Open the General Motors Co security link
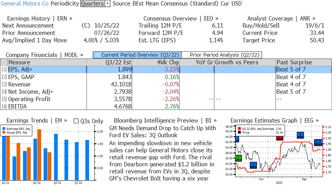 coord(25,4)
